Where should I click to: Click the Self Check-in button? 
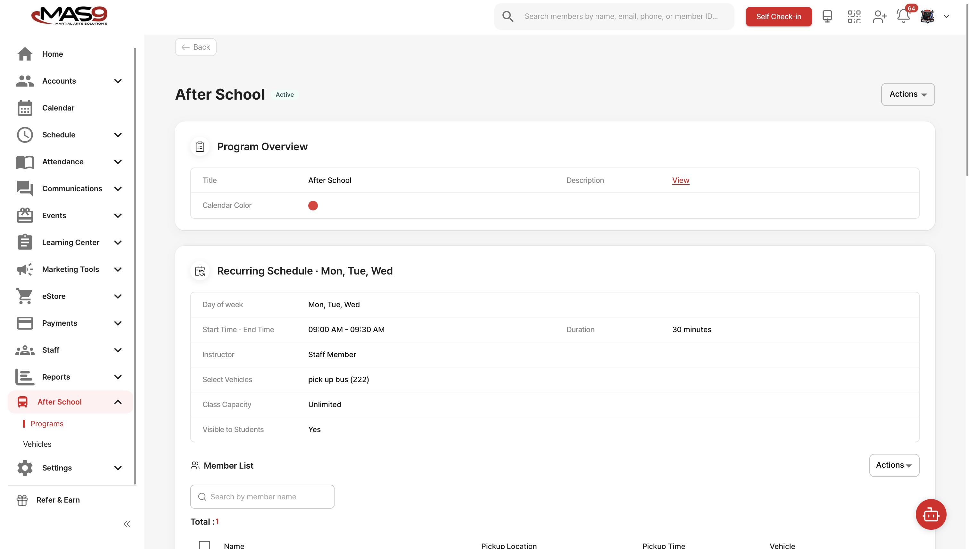[779, 17]
